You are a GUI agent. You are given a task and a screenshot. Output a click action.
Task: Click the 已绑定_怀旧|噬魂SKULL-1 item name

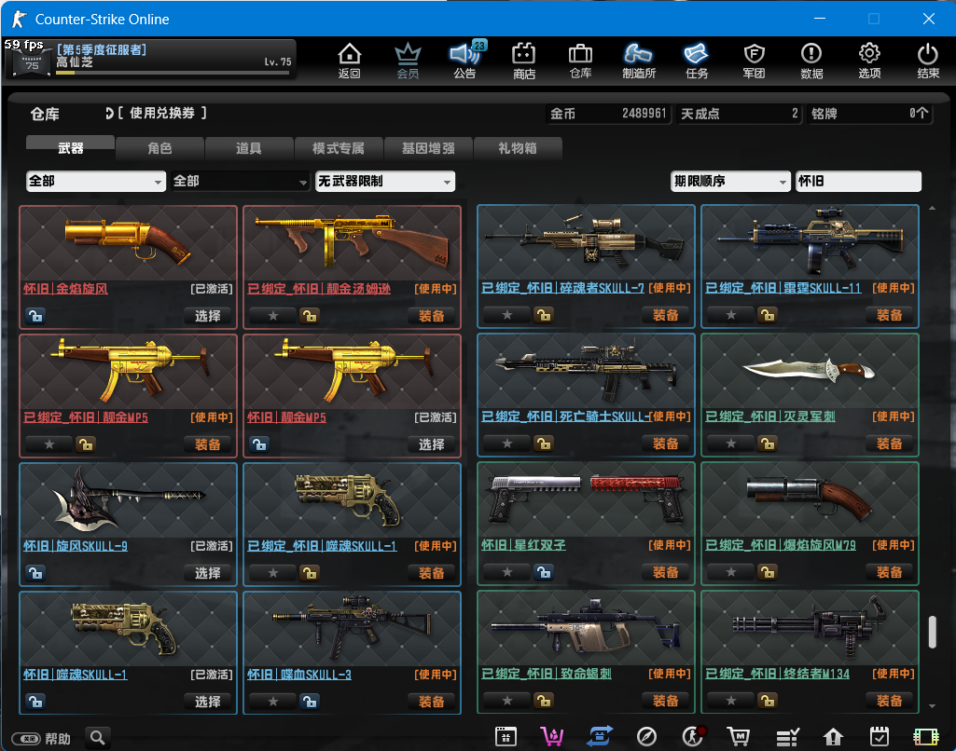[x=322, y=546]
